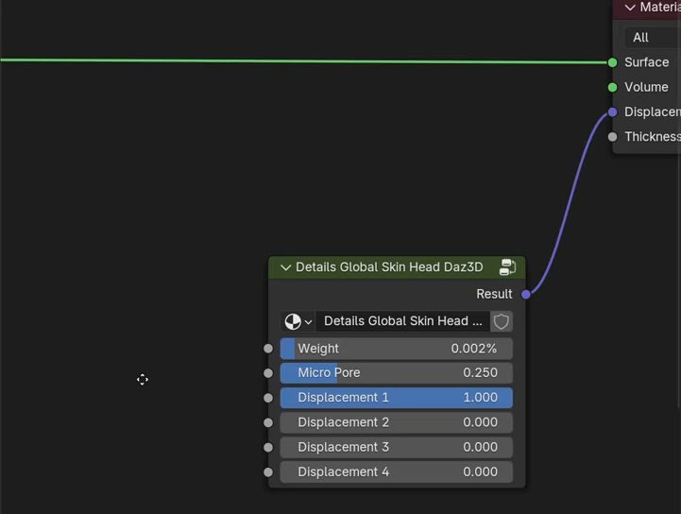Click the Material Output Displacement socket
Image resolution: width=681 pixels, height=514 pixels.
coord(612,112)
